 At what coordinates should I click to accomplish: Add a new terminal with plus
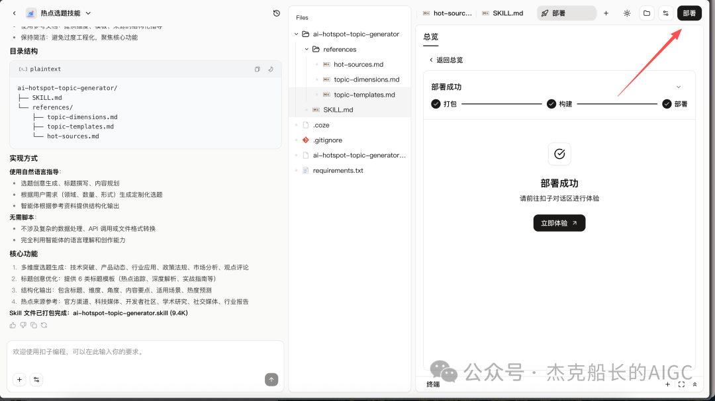tap(667, 384)
